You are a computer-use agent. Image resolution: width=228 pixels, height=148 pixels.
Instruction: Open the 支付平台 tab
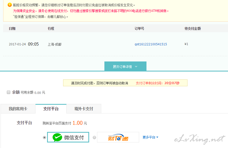click(51, 109)
